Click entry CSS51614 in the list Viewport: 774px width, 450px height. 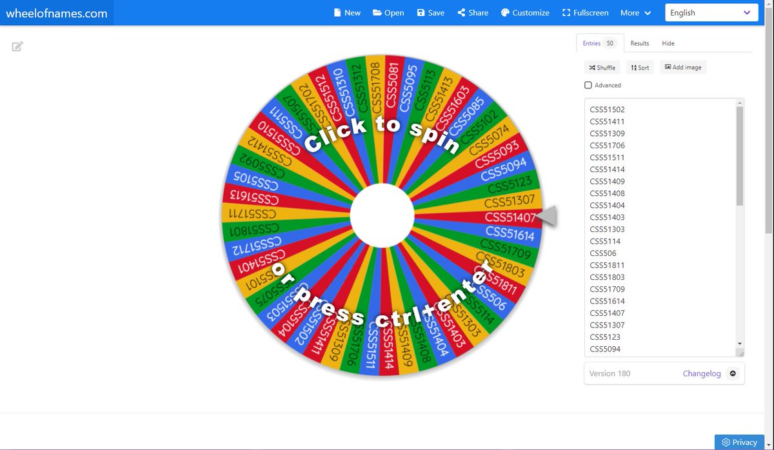(x=607, y=301)
